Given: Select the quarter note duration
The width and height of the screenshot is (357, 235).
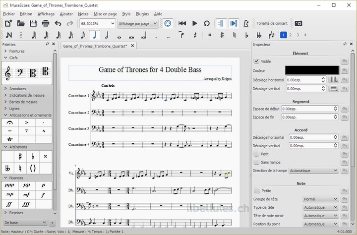Looking at the screenshot, I should pyautogui.click(x=95, y=35).
